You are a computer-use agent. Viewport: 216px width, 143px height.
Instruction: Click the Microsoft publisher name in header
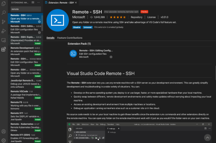click(x=79, y=17)
